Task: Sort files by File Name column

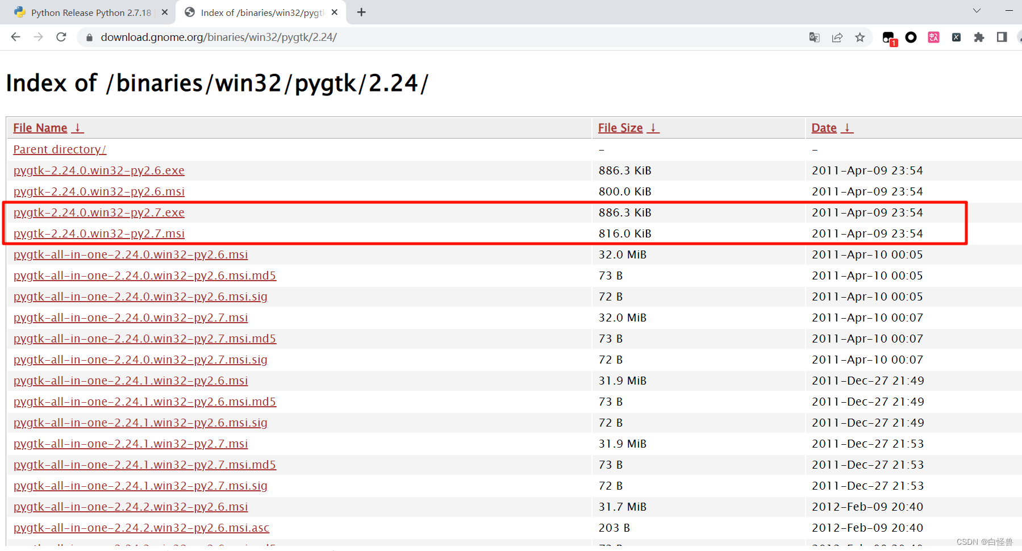Action: tap(40, 127)
